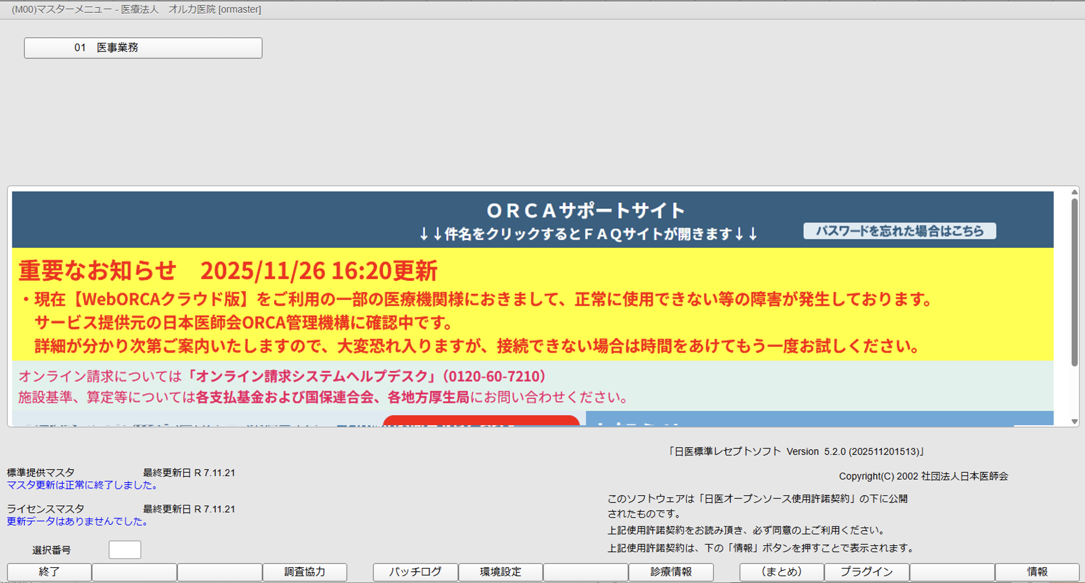Click the 標準提供マスタ label
This screenshot has width=1085, height=583.
point(40,473)
